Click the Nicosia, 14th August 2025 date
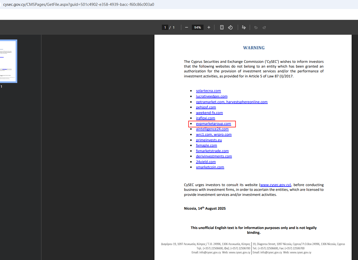The image size is (358, 260). [205, 208]
